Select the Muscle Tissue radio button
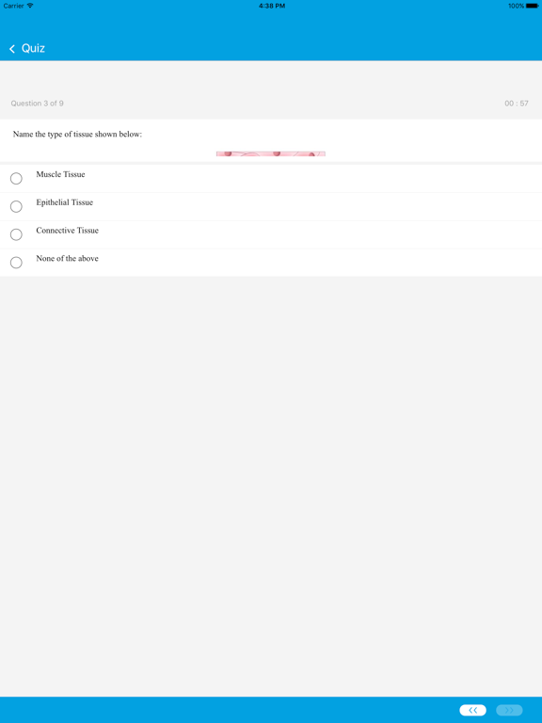542x723 pixels. coord(16,179)
